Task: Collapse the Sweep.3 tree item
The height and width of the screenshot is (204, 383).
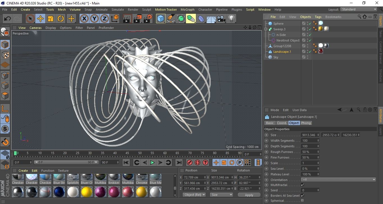Action: pos(266,29)
